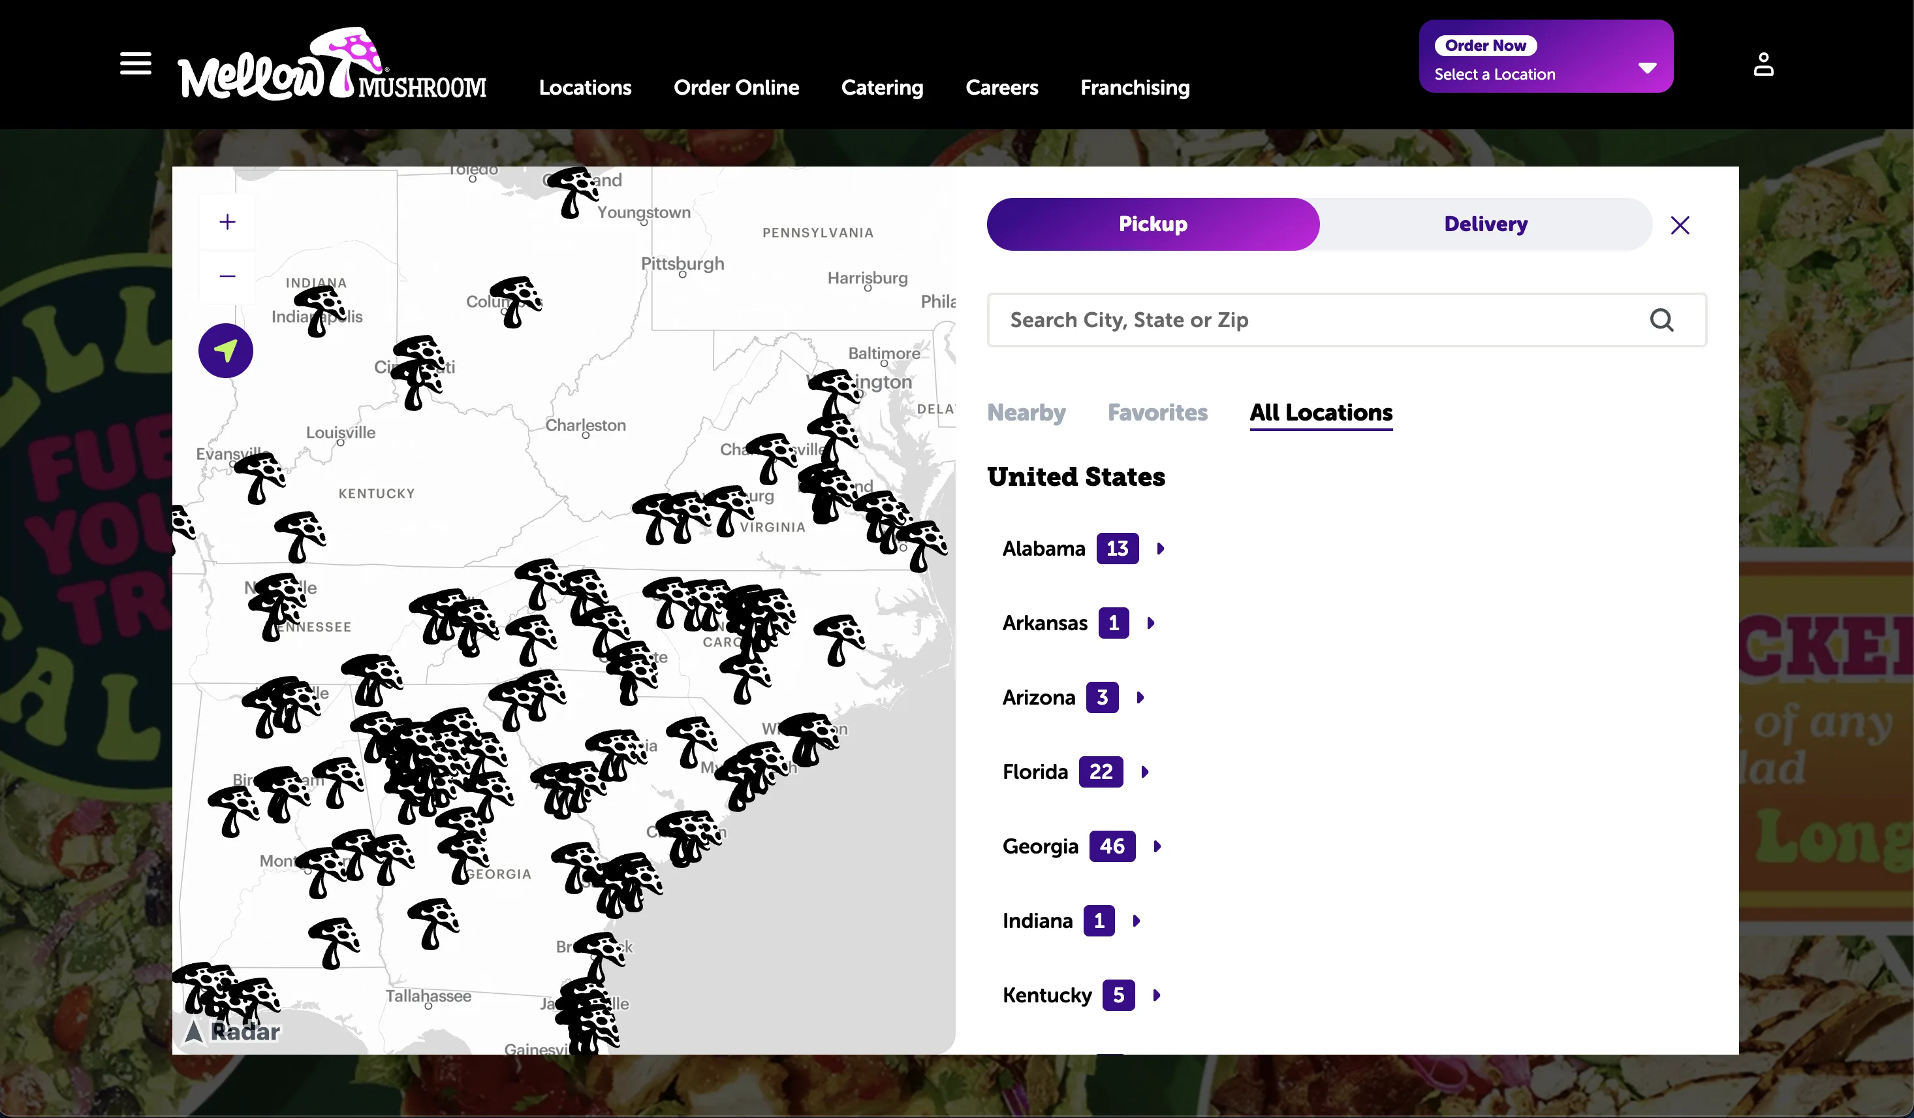The height and width of the screenshot is (1118, 1914).
Task: Zoom out on the map
Action: [227, 276]
